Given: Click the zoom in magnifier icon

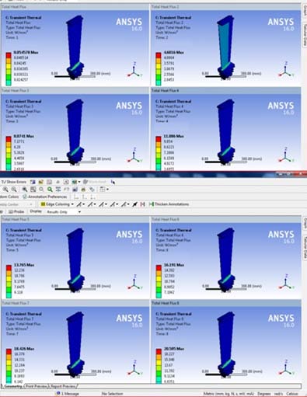Looking at the screenshot, I should (5, 190).
